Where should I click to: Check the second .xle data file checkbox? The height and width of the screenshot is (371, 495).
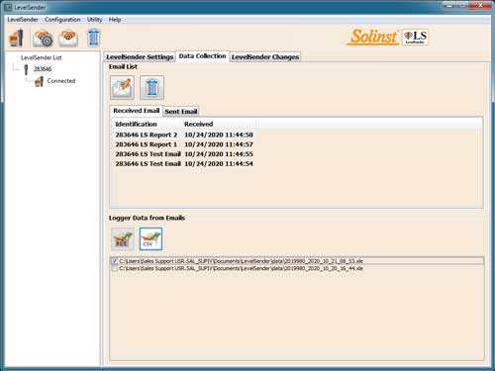coord(114,268)
